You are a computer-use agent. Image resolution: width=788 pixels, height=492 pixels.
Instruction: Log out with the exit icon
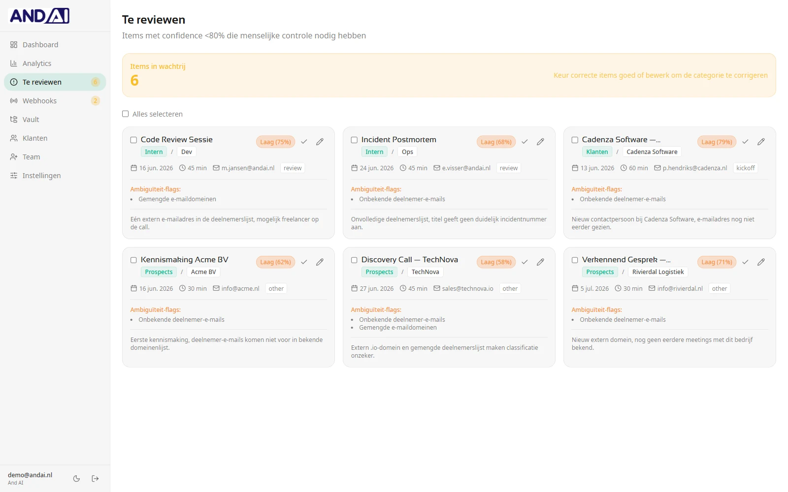(x=95, y=479)
